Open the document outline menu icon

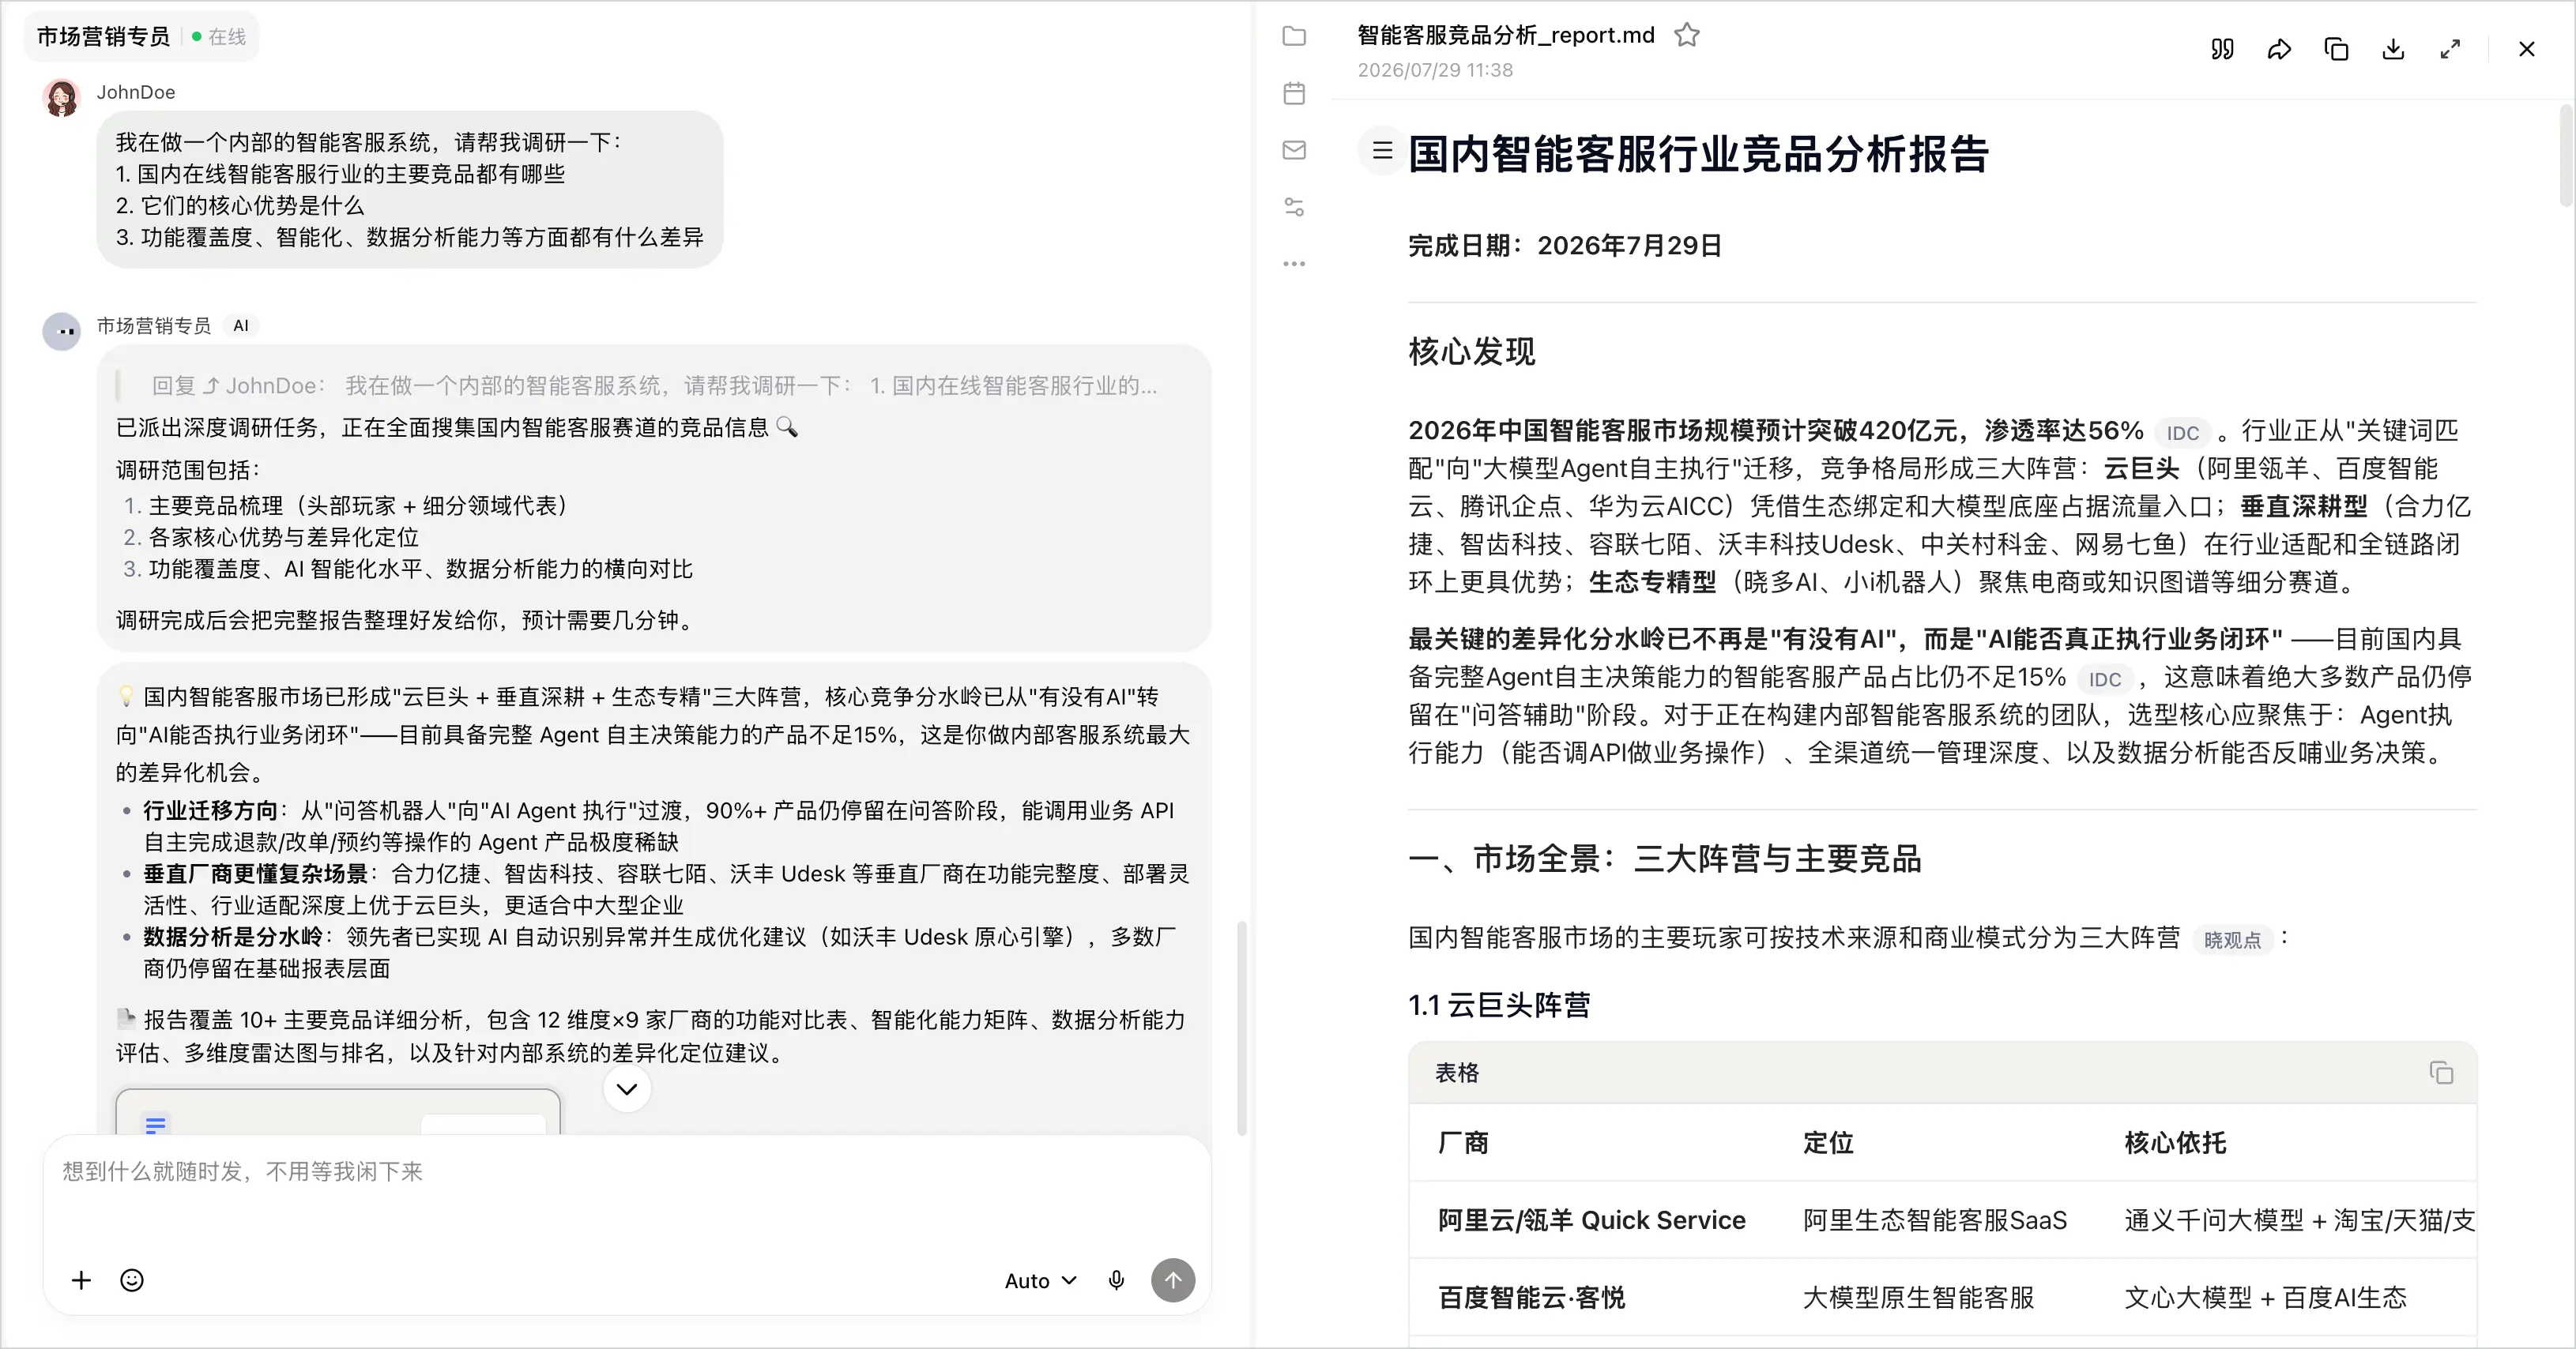click(x=1383, y=151)
